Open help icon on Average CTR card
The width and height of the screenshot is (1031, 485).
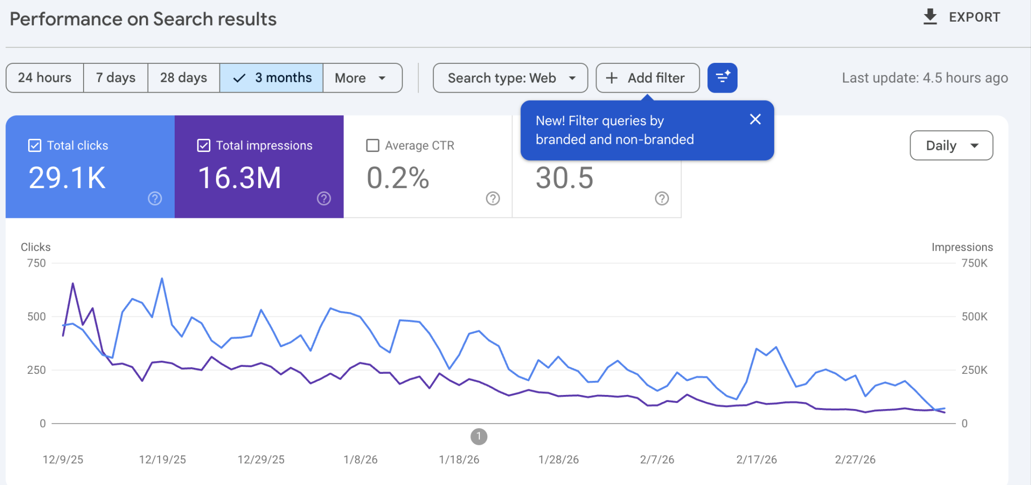coord(493,199)
